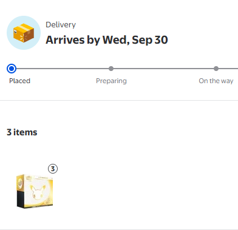Click the divider line below the status tracker
Screen dimensions: 238x230
pos(119,100)
